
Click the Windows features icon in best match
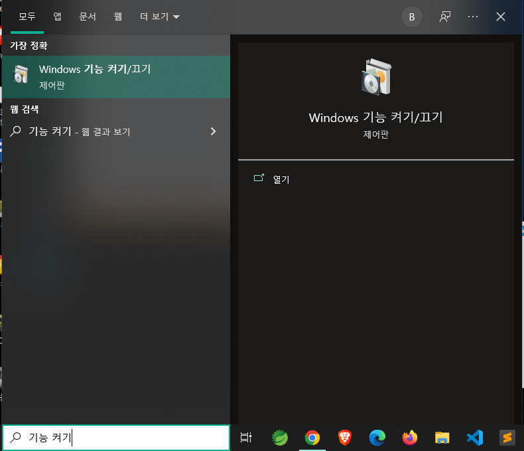pos(21,74)
